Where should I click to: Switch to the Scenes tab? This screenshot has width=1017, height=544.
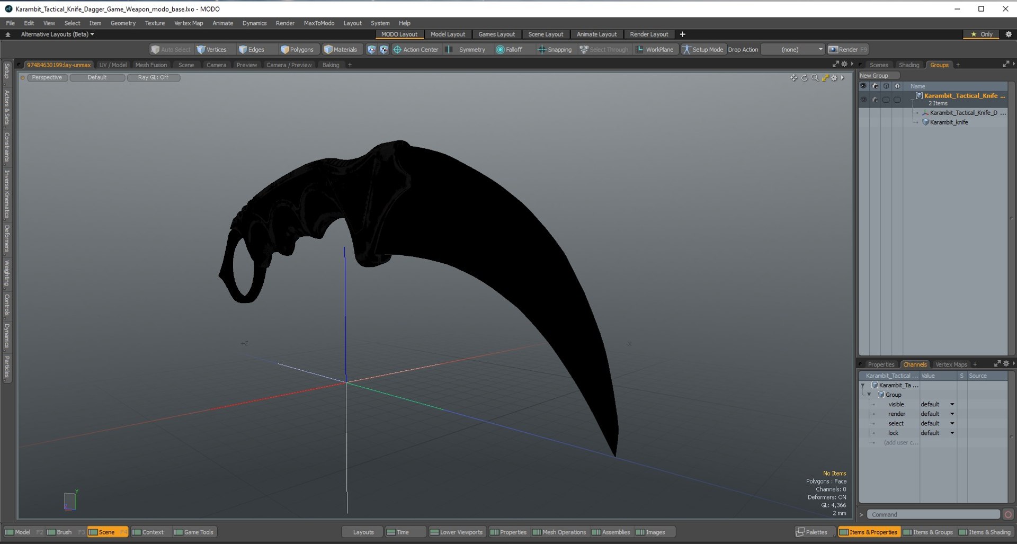coord(879,65)
